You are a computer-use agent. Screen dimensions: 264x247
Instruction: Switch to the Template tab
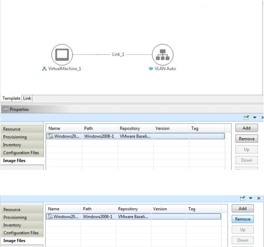click(x=11, y=98)
